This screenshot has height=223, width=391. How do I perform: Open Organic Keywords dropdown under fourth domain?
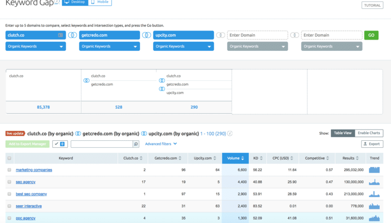pyautogui.click(x=257, y=46)
